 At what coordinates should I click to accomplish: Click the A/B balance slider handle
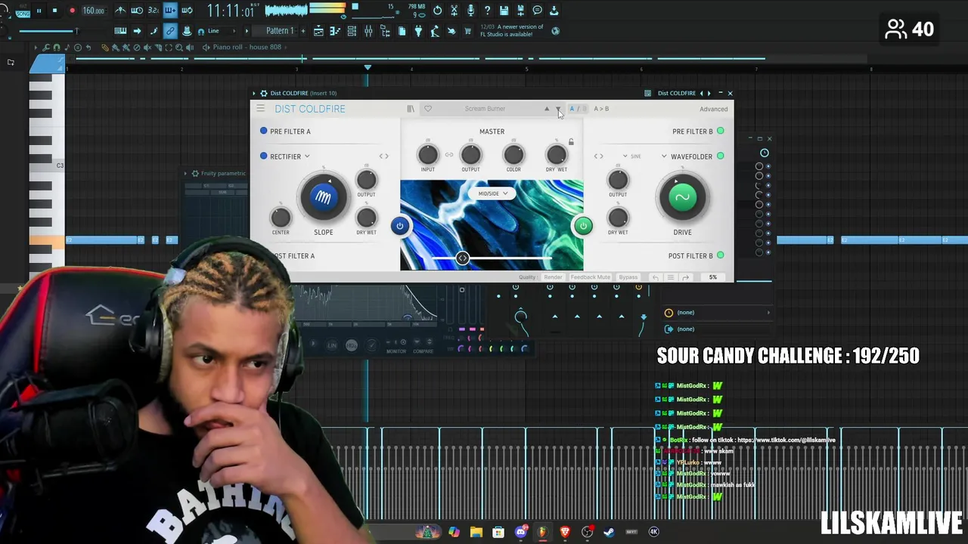[462, 258]
